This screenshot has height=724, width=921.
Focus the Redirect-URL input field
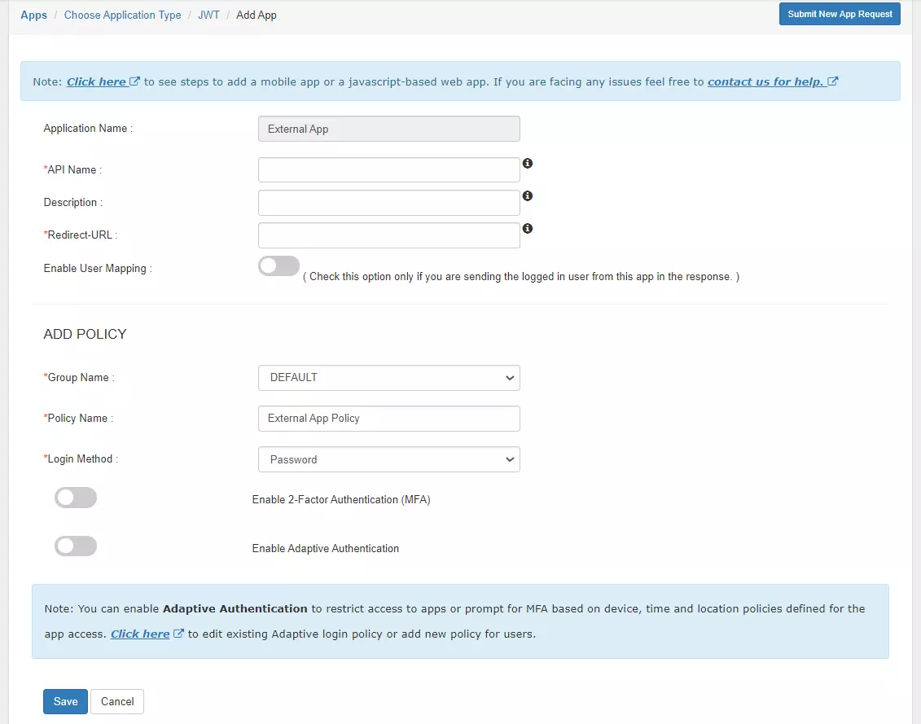coord(389,235)
